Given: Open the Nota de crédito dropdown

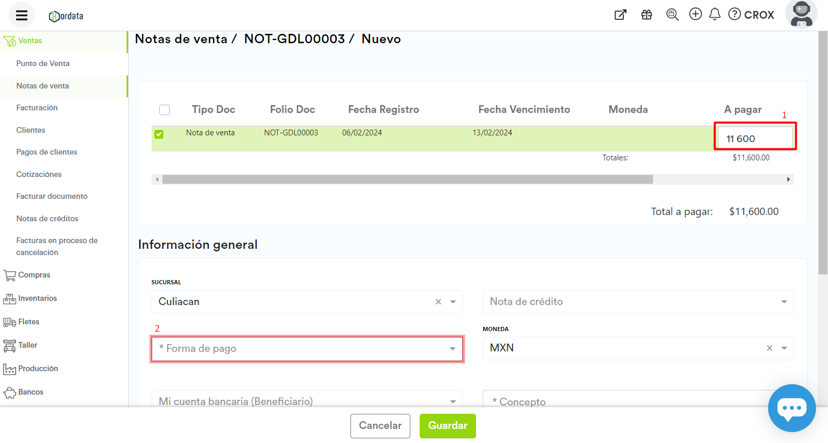Looking at the screenshot, I should click(638, 302).
